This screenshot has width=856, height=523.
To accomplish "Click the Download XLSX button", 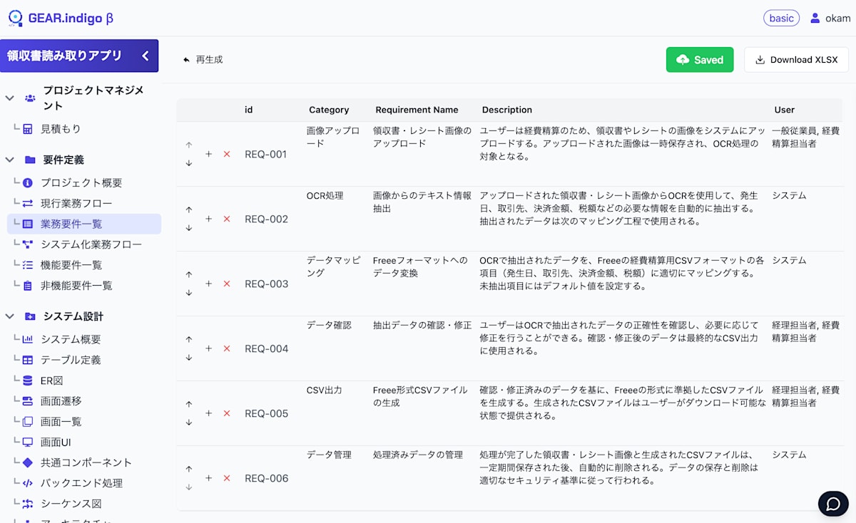I will pyautogui.click(x=796, y=60).
